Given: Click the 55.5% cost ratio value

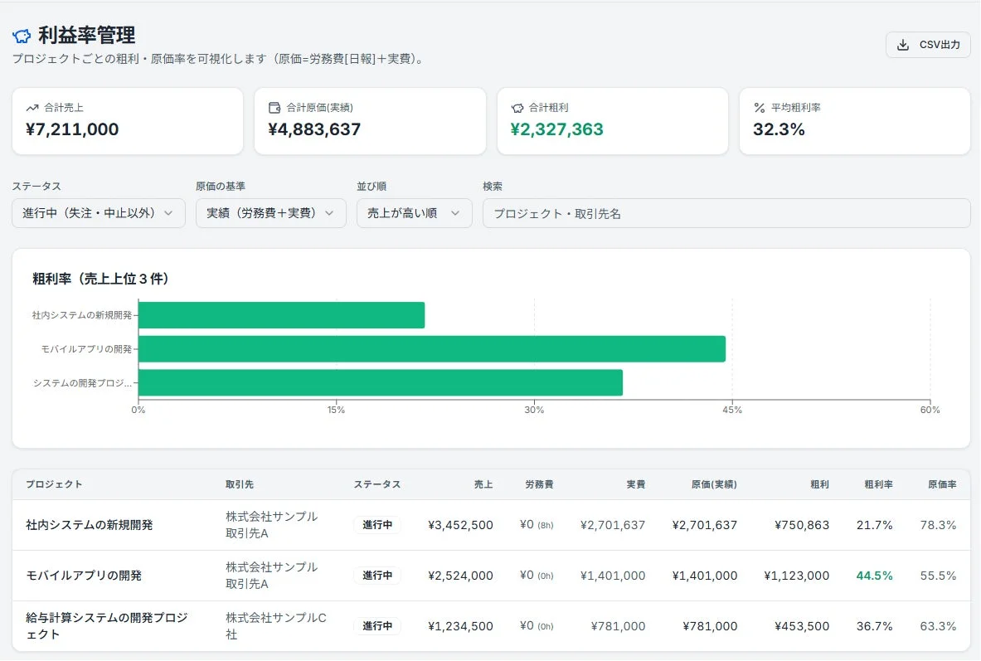Looking at the screenshot, I should pos(938,576).
